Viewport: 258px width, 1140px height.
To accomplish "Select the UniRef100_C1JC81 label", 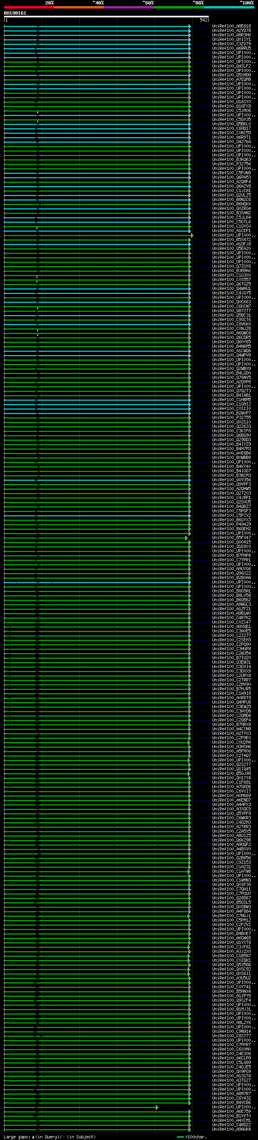I will pos(231,191).
